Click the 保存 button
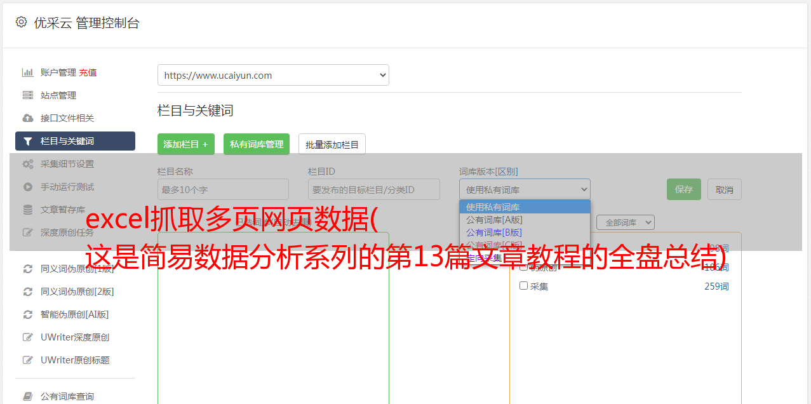This screenshot has width=811, height=404. [684, 189]
